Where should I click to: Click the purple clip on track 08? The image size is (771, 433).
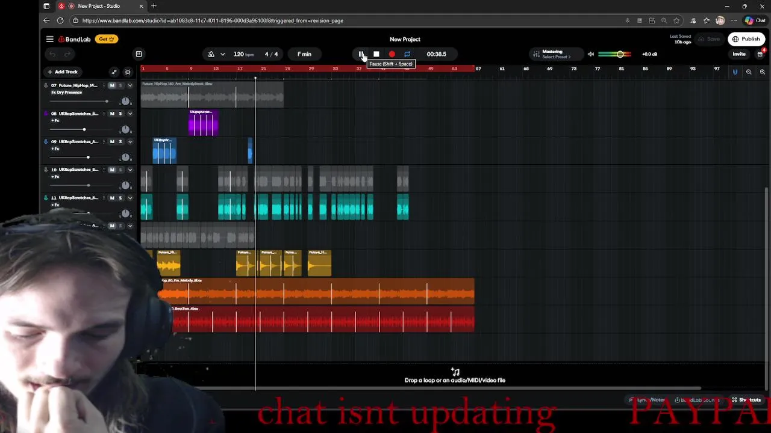tap(203, 123)
